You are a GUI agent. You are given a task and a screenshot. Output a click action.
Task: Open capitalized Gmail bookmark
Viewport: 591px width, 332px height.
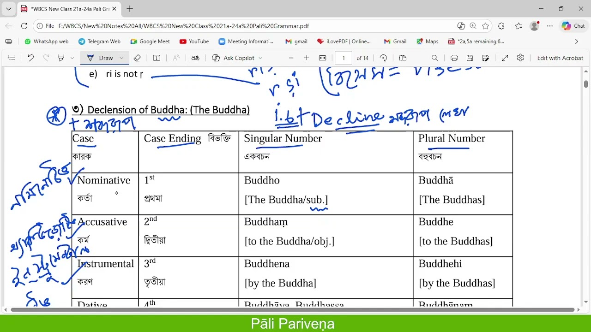click(x=395, y=41)
